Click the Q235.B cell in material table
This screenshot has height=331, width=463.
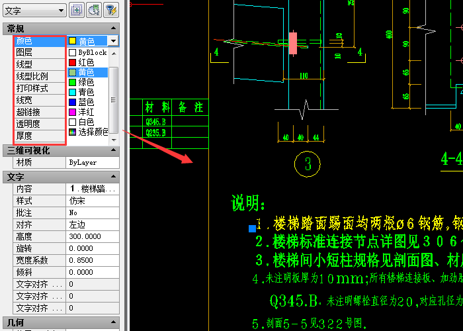pyautogui.click(x=157, y=132)
